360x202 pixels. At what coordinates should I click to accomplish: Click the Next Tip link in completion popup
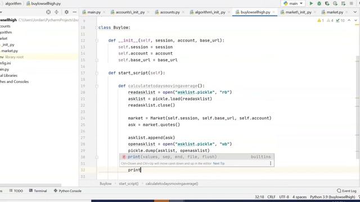coord(219,163)
